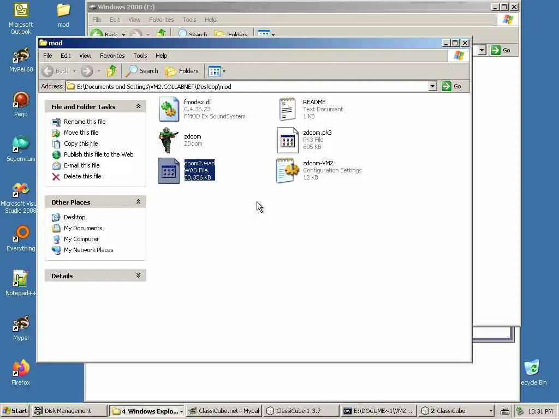Click Publish this file to the Web

tap(98, 154)
